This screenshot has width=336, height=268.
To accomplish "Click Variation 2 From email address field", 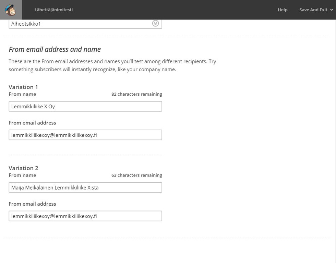I will (x=85, y=216).
